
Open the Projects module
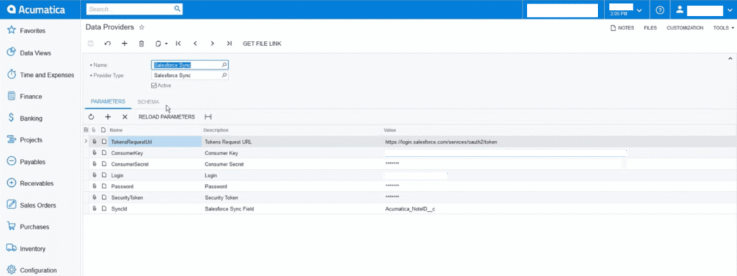point(30,140)
